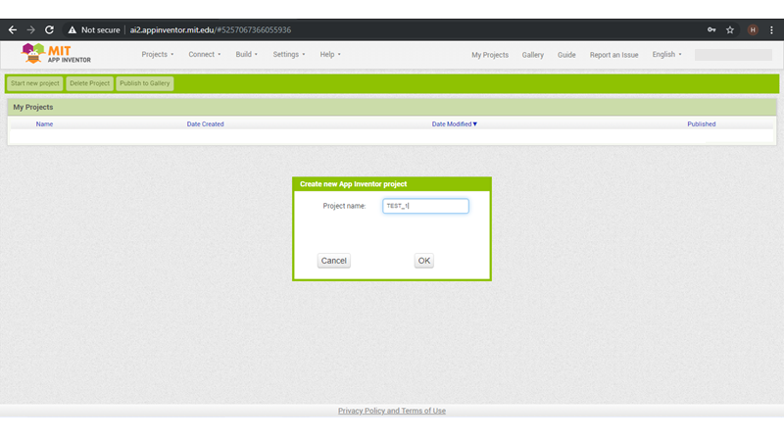This screenshot has width=784, height=441.
Task: Bookmark this page with star icon
Action: 730,30
